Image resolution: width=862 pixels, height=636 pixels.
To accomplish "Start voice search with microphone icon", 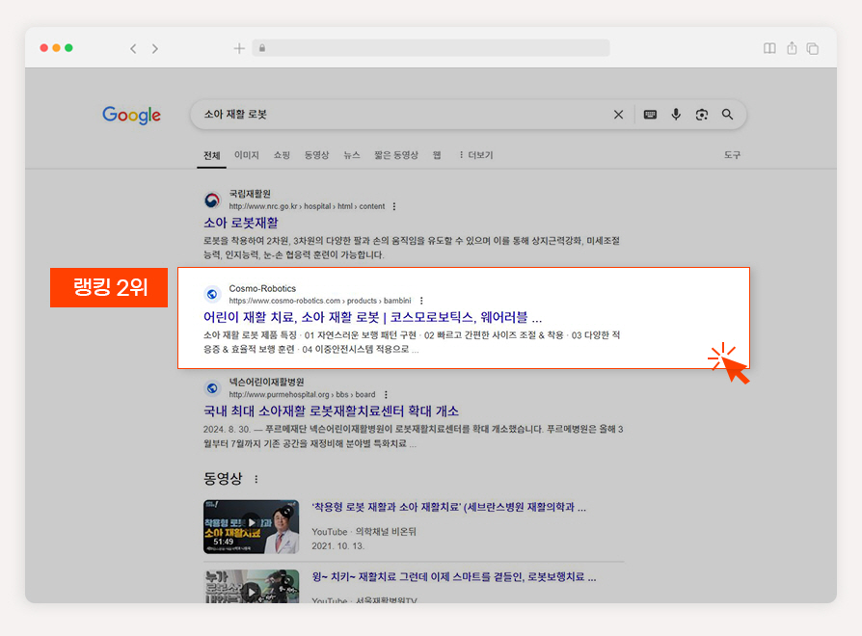I will 676,115.
